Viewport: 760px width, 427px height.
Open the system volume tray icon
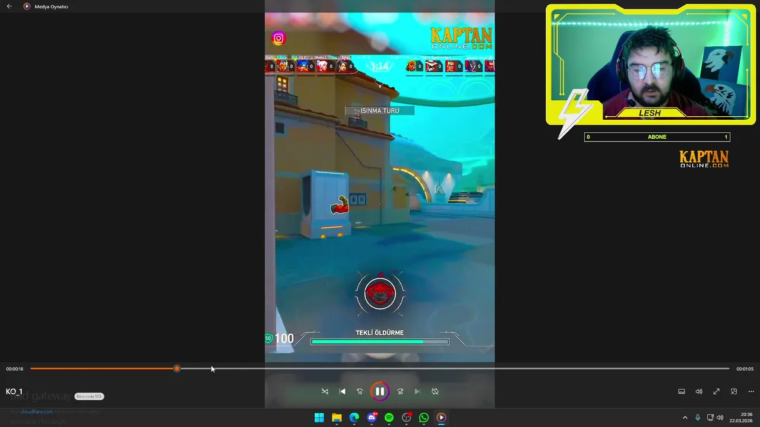(720, 418)
